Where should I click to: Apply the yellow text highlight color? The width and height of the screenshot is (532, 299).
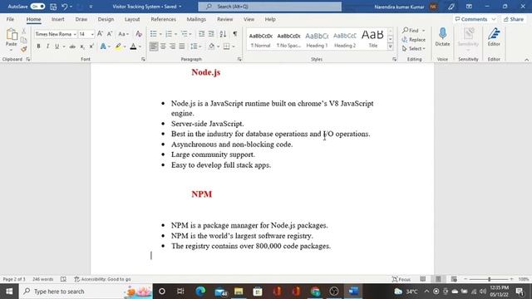click(x=118, y=47)
